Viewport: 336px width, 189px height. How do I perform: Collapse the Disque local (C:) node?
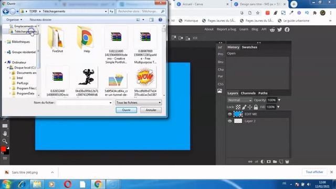point(8,68)
